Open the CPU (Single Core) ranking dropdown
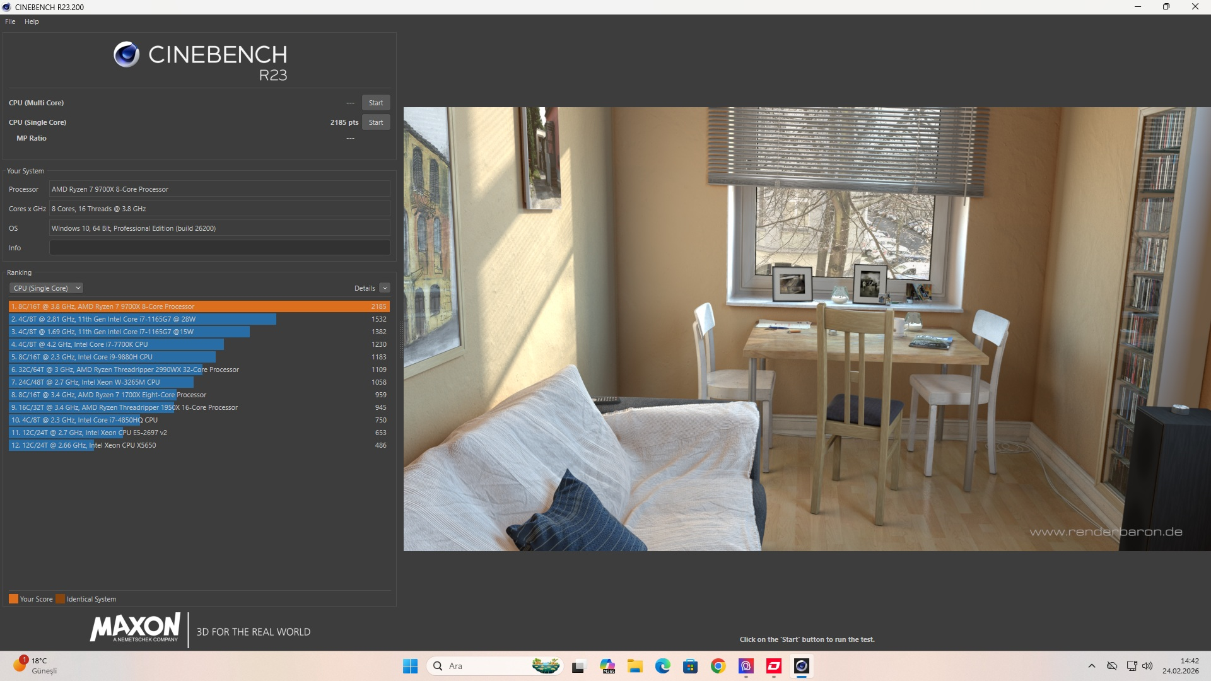 46,288
